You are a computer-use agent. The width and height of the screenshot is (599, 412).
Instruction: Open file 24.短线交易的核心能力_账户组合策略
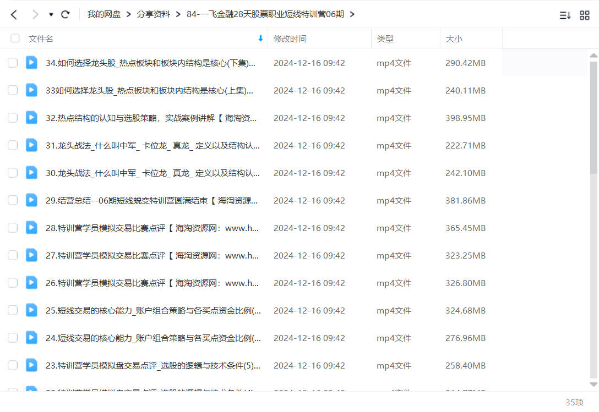coord(153,338)
